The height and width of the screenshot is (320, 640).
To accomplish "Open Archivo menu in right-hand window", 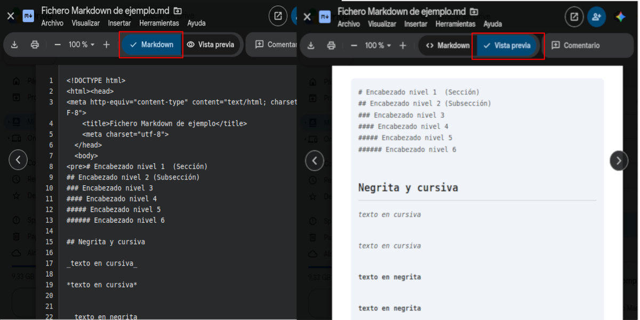I will [x=349, y=24].
